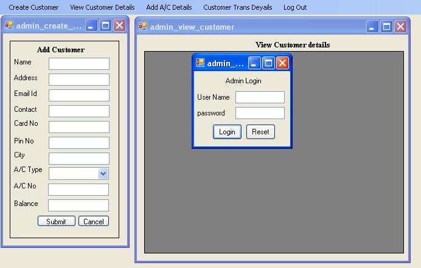Open the Create Customer menu

pos(33,7)
